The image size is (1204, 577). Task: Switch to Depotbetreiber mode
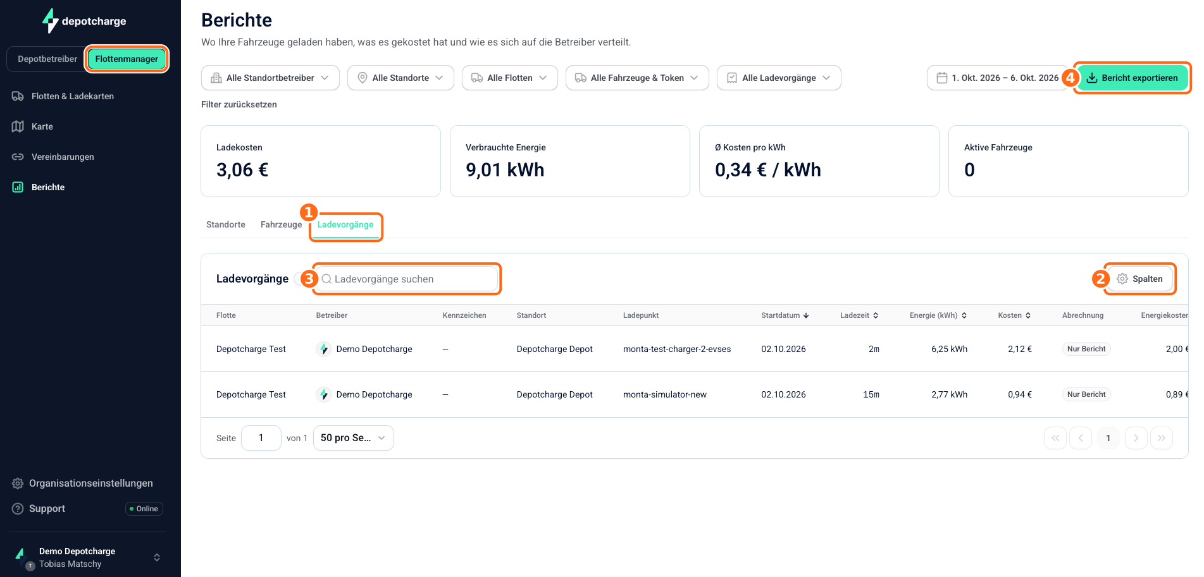click(47, 59)
